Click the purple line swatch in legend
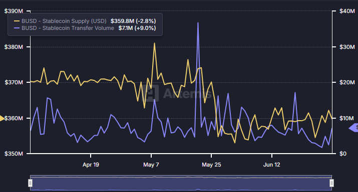The image size is (358, 192). (x=17, y=28)
